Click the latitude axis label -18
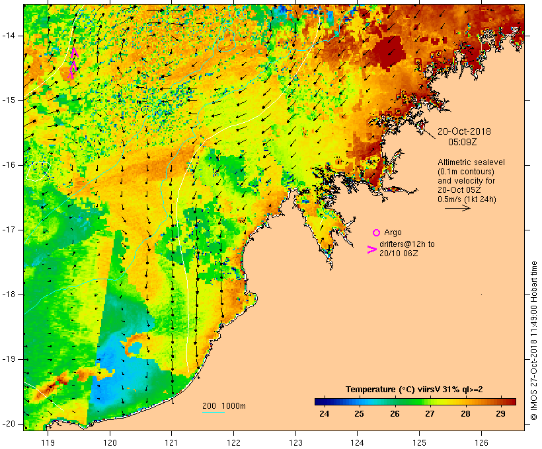 coord(8,294)
